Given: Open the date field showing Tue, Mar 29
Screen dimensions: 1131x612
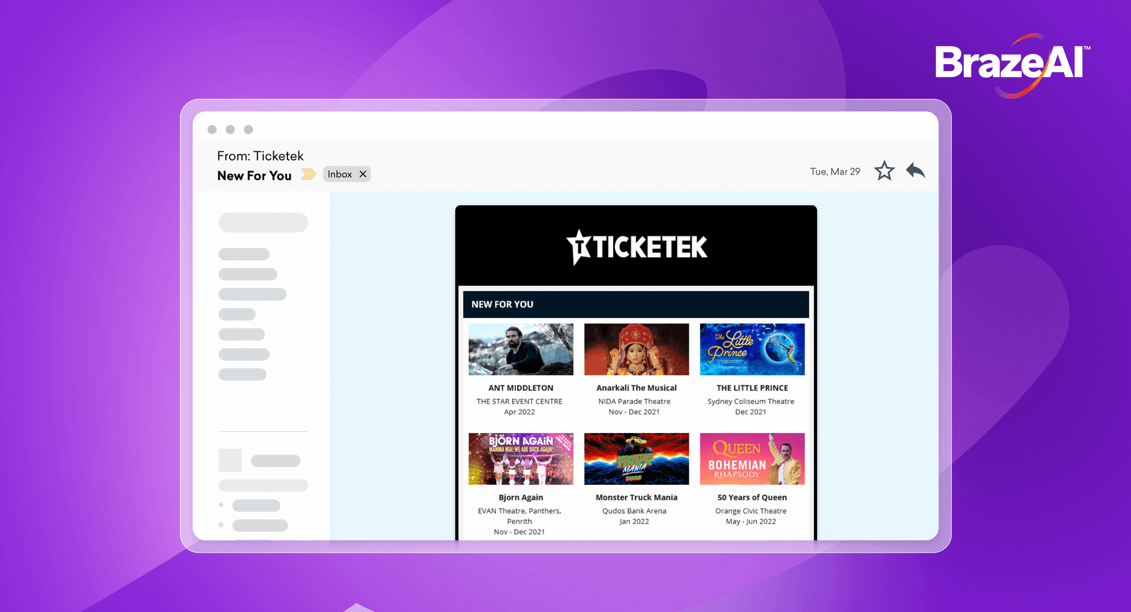Looking at the screenshot, I should click(834, 171).
